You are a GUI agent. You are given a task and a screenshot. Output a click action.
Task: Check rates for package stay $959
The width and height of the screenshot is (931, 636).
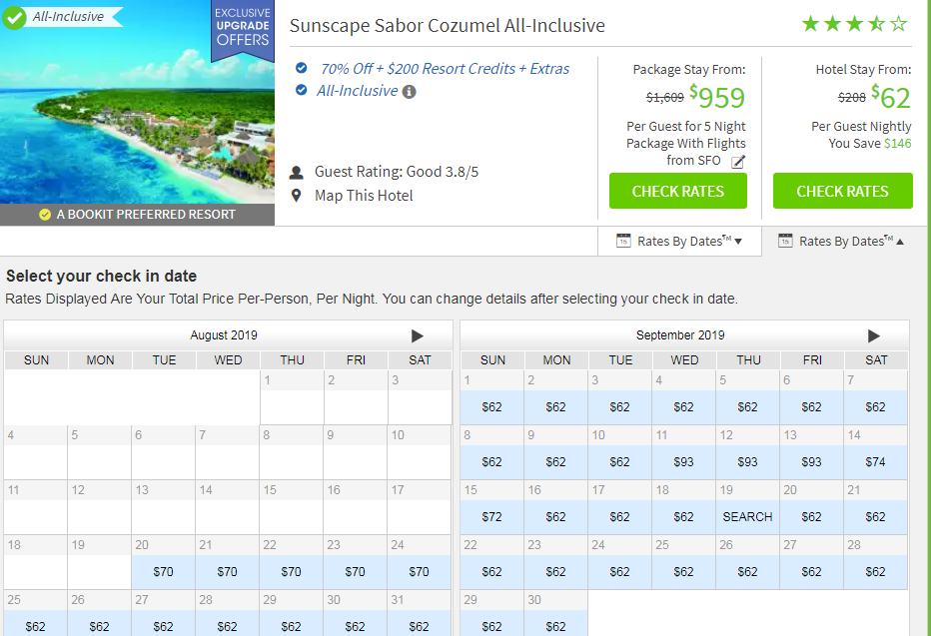click(677, 191)
